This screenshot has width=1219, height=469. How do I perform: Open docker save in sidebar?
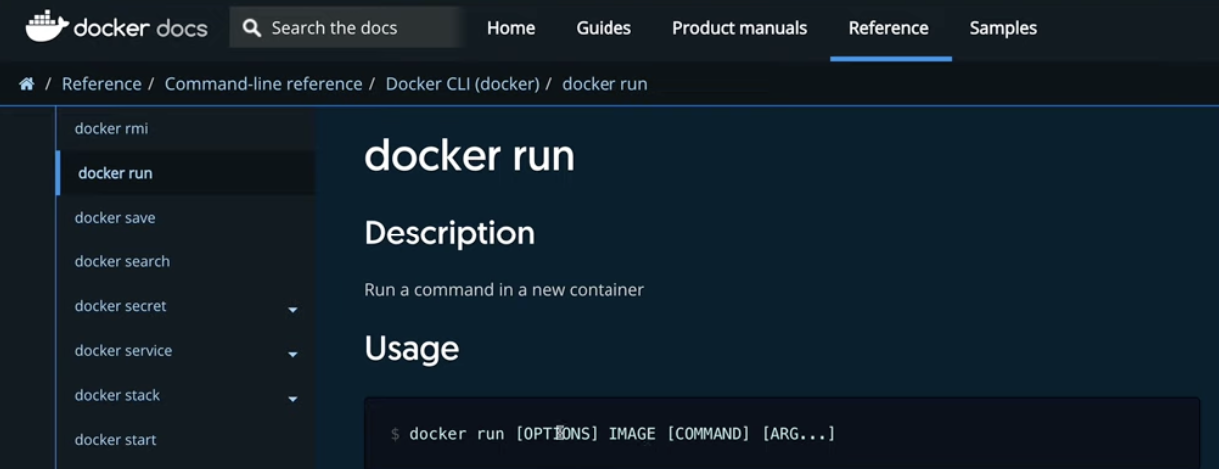(x=115, y=217)
